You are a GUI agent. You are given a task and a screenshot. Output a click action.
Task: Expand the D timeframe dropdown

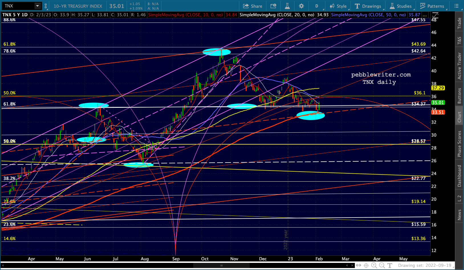317,6
